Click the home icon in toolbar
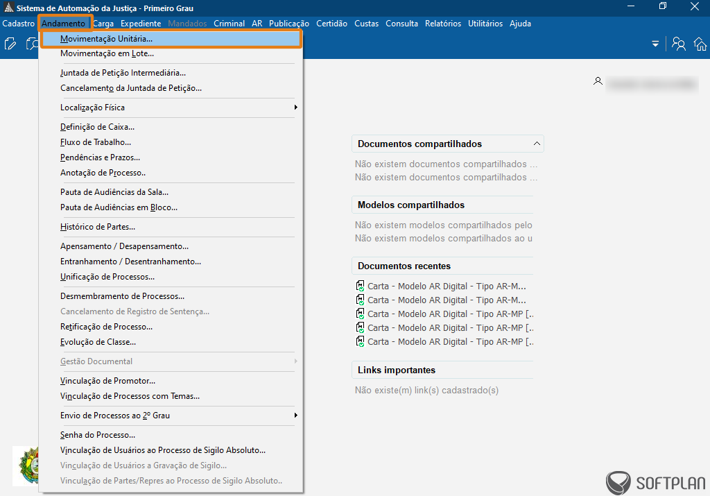 click(700, 44)
